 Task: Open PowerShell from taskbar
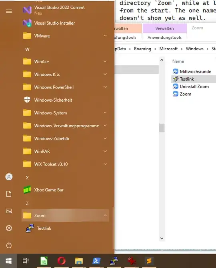(96, 261)
